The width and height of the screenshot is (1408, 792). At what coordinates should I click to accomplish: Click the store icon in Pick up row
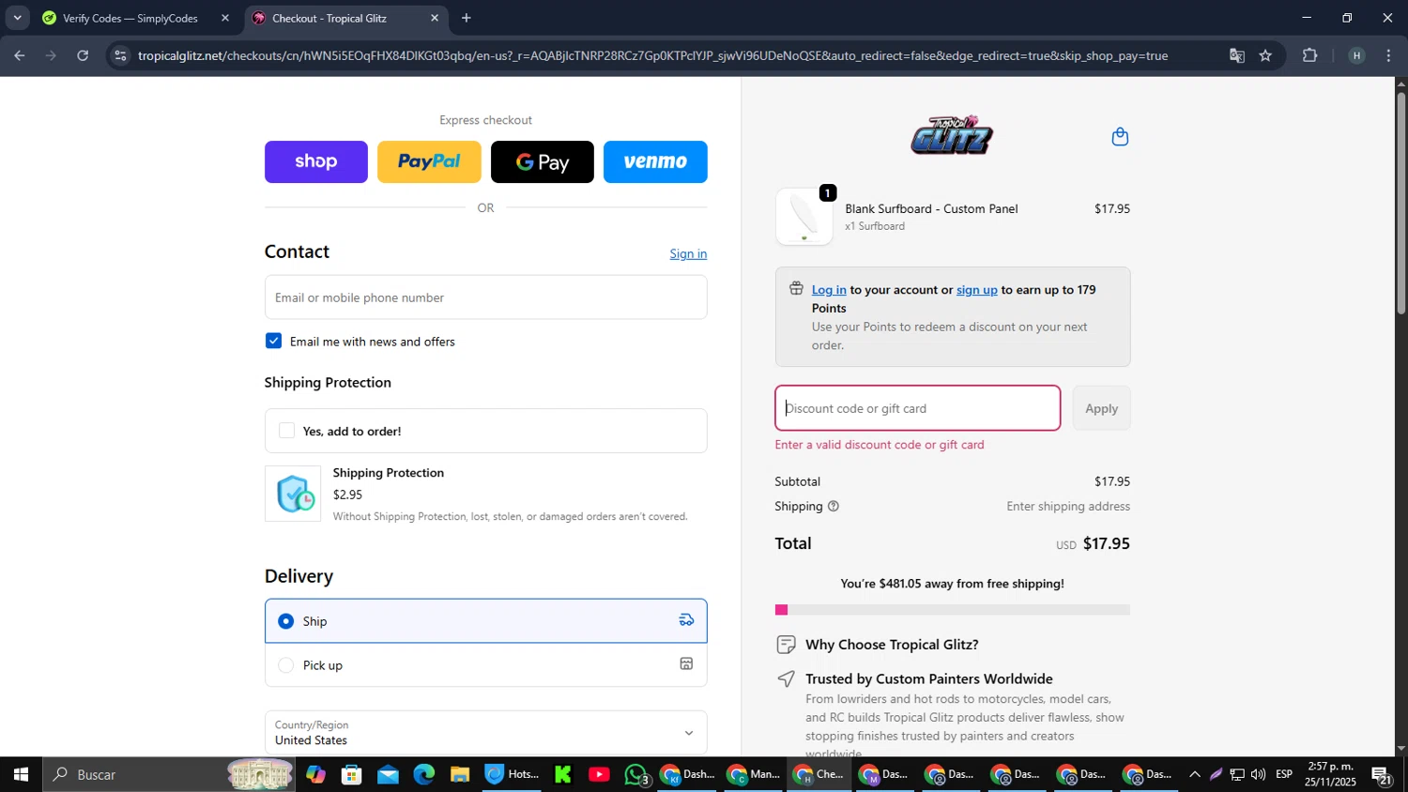pyautogui.click(x=686, y=664)
